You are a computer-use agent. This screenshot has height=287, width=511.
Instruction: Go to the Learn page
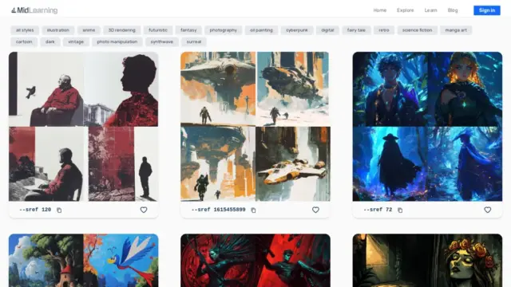[x=430, y=10]
